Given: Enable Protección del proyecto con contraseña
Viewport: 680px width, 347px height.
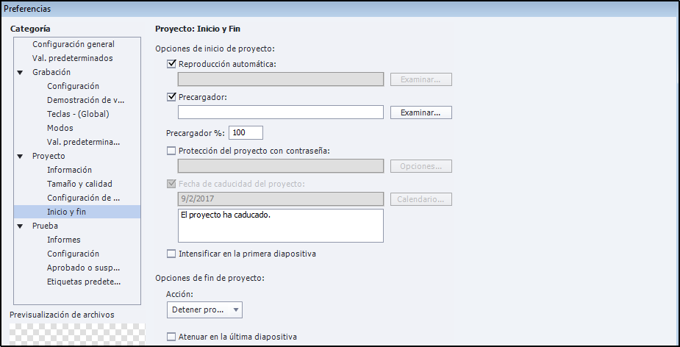Looking at the screenshot, I should (172, 151).
